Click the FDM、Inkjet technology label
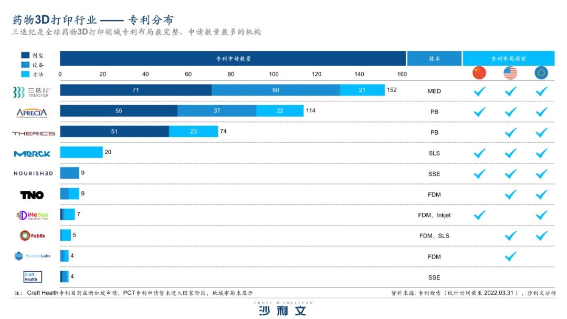Viewport: 567px width, 319px height. 434,215
